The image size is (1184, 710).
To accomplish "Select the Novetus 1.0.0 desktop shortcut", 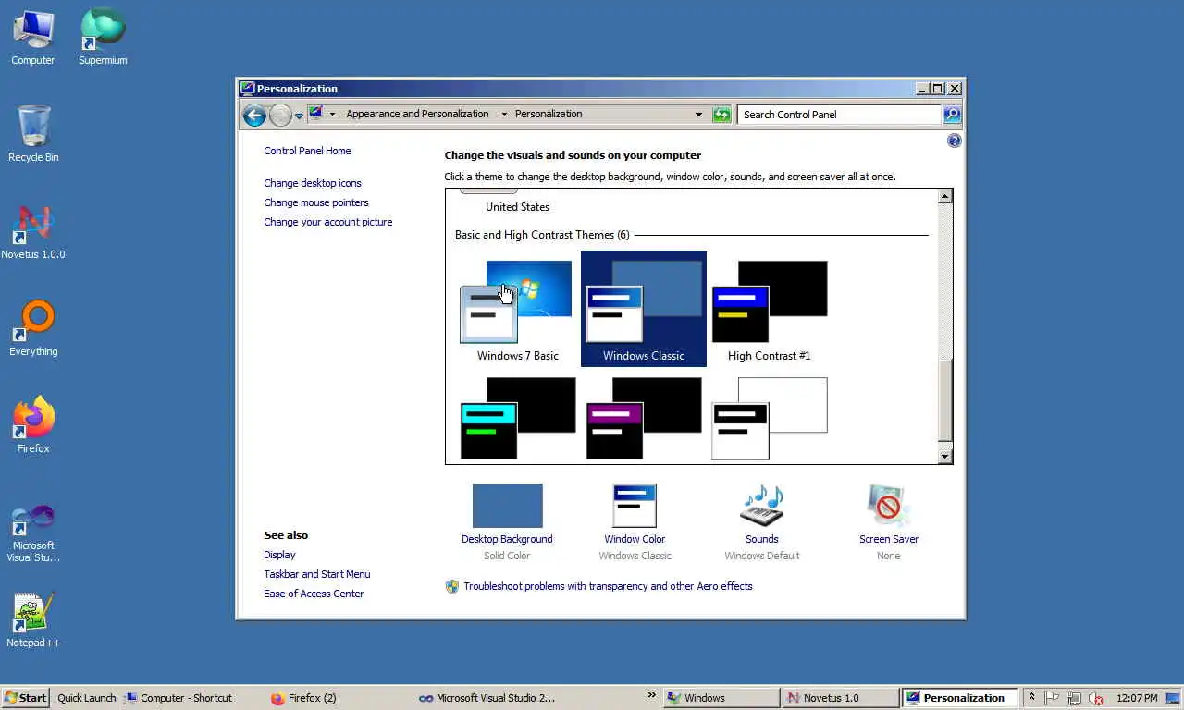I will [x=33, y=231].
